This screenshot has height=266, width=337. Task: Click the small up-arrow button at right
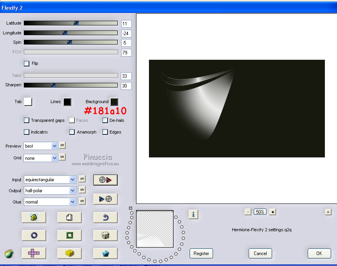(x=328, y=212)
